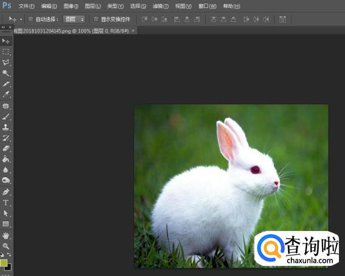Toggle the 显示变换控件 checkbox
Viewport: 345px width, 276px height.
click(x=96, y=19)
